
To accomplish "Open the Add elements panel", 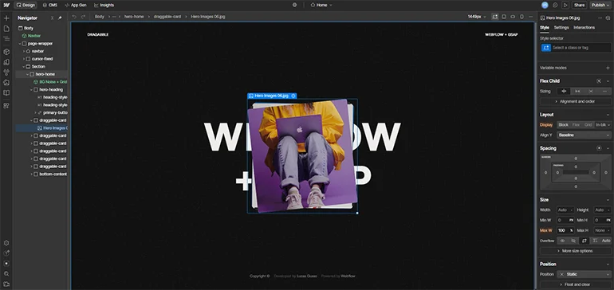I will click(6, 18).
